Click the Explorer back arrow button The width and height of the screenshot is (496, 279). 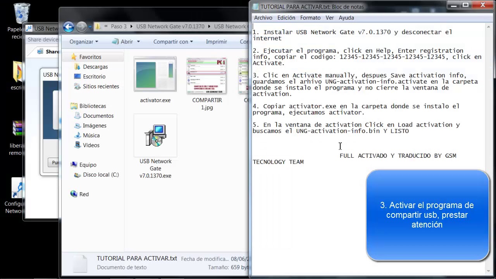coord(69,27)
